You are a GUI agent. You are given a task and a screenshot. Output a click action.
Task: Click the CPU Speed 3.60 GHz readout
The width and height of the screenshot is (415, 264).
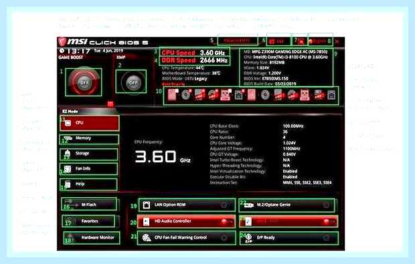[x=193, y=53]
